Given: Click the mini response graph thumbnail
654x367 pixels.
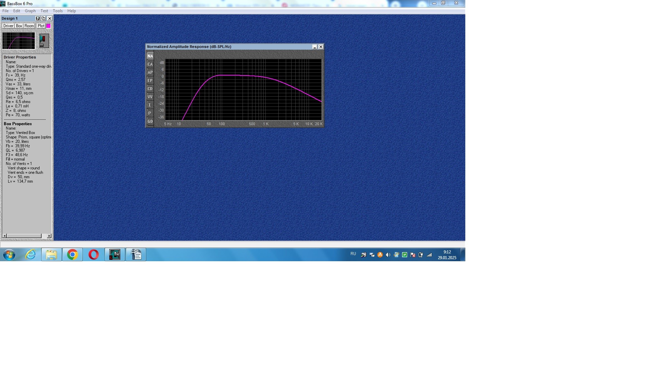Looking at the screenshot, I should [x=19, y=41].
